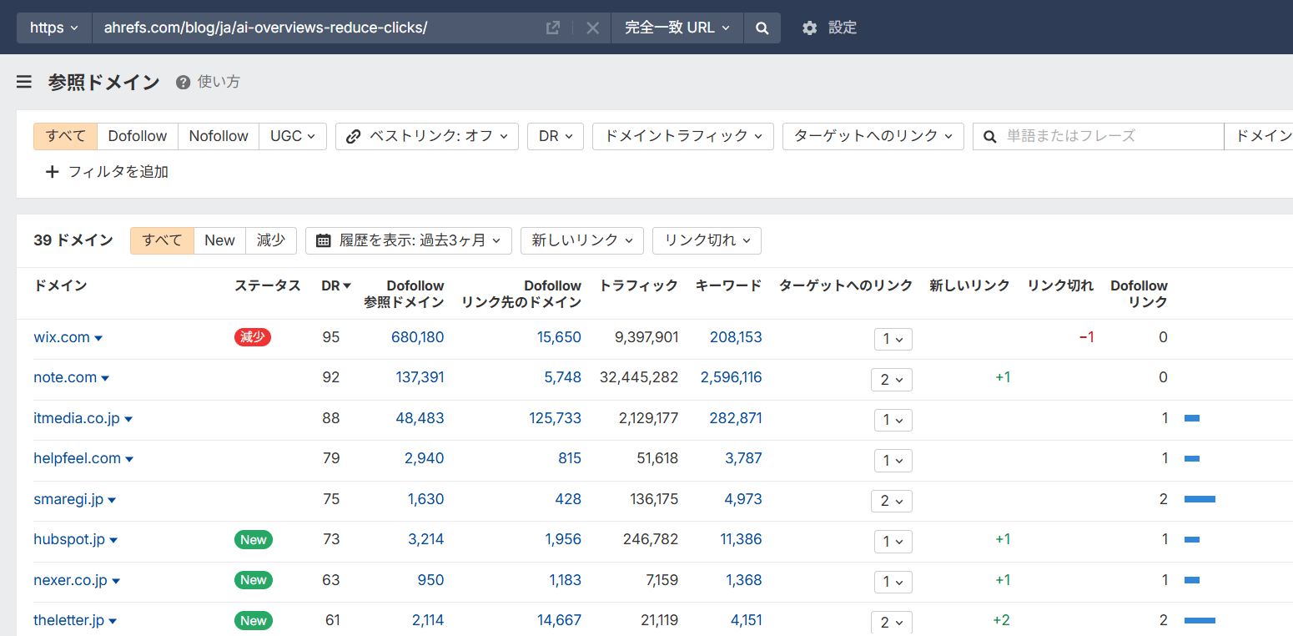Screen dimensions: 1293x636
Task: Click フィルタを追加 button
Action: (107, 171)
